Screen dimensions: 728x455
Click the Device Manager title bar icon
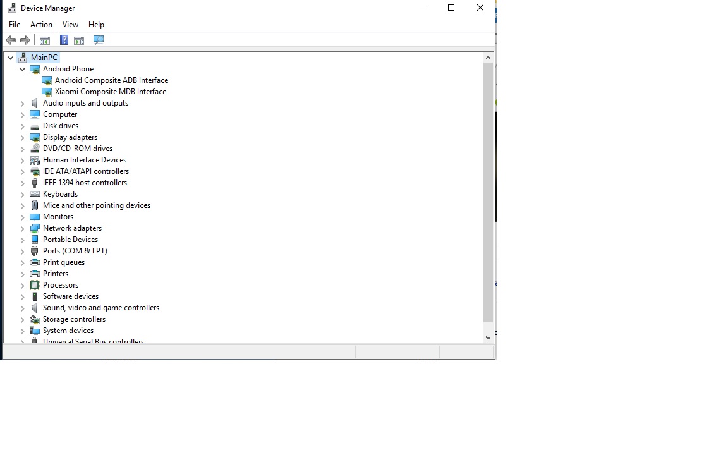click(x=12, y=8)
